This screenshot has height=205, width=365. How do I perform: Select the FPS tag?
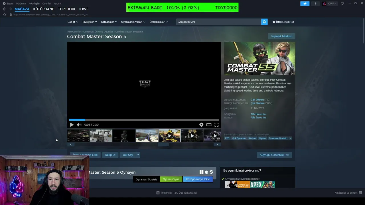click(x=227, y=138)
